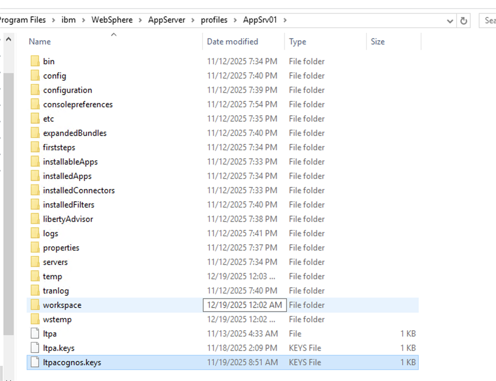The height and width of the screenshot is (381, 496).
Task: Refresh the AppSrv01 folder view
Action: 464,20
